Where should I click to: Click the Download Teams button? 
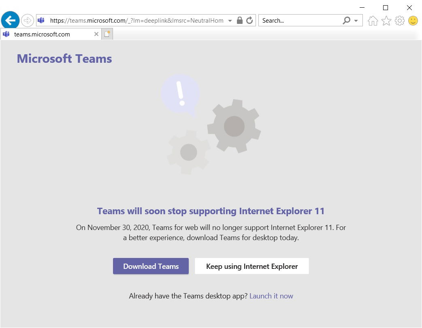coord(151,266)
